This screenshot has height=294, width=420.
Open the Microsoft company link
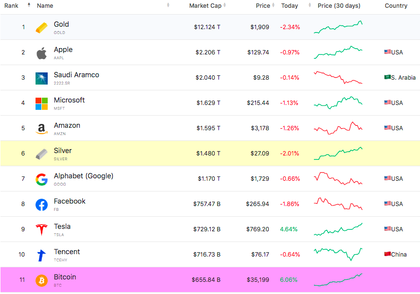(69, 100)
